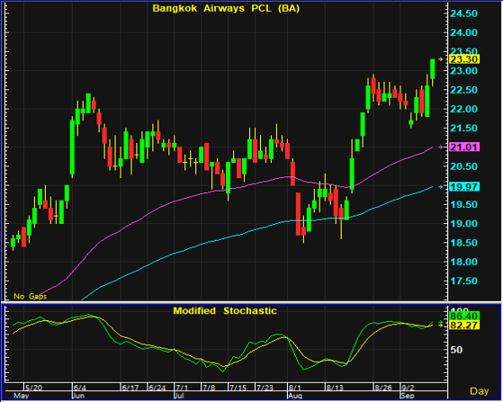This screenshot has width=503, height=402.
Task: Click the 17.50 price axis label
Action: [x=464, y=281]
